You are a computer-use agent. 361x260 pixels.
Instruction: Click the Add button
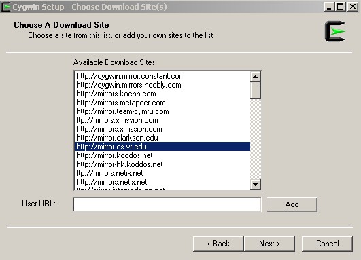292,204
